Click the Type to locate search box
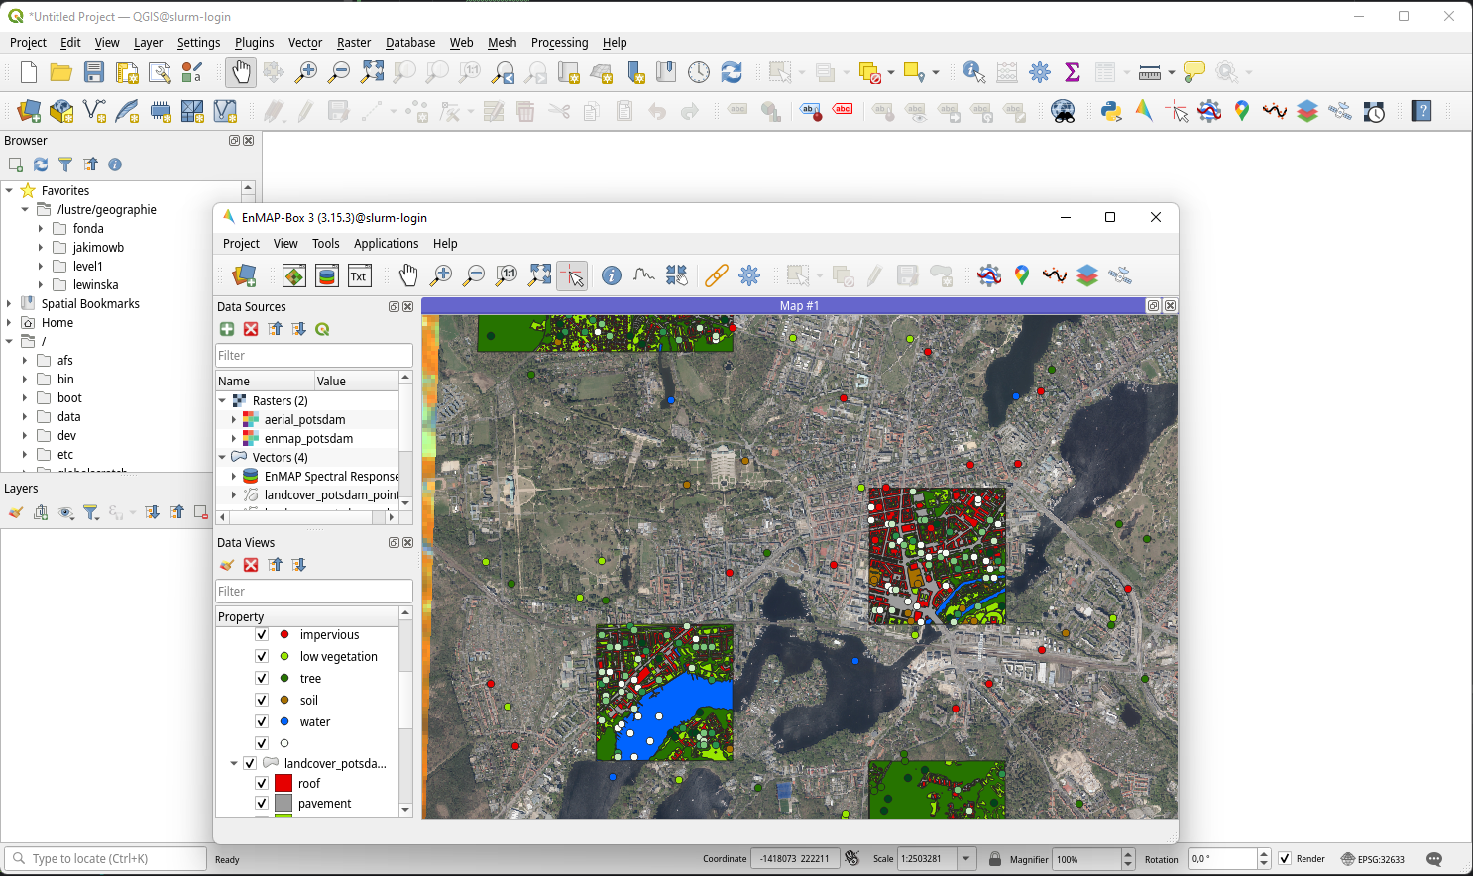Viewport: 1473px width, 876px height. [105, 858]
